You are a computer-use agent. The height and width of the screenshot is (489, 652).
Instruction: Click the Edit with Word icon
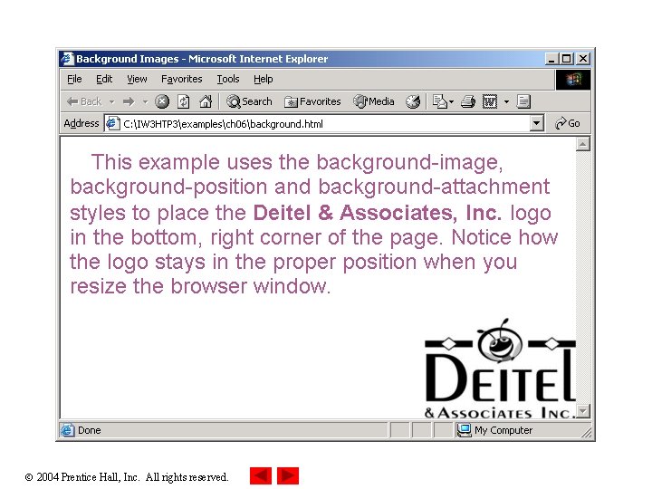tap(489, 101)
